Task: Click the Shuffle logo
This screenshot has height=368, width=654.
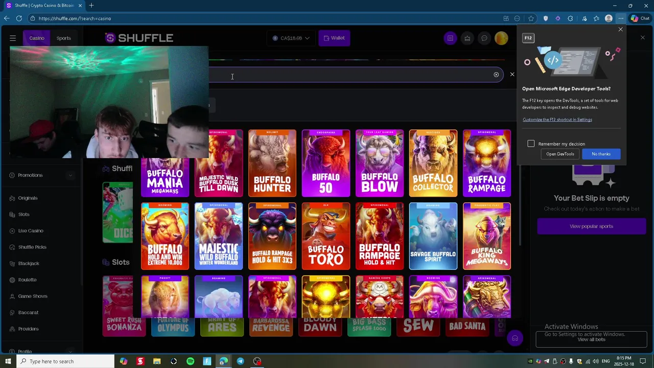Action: (x=139, y=38)
